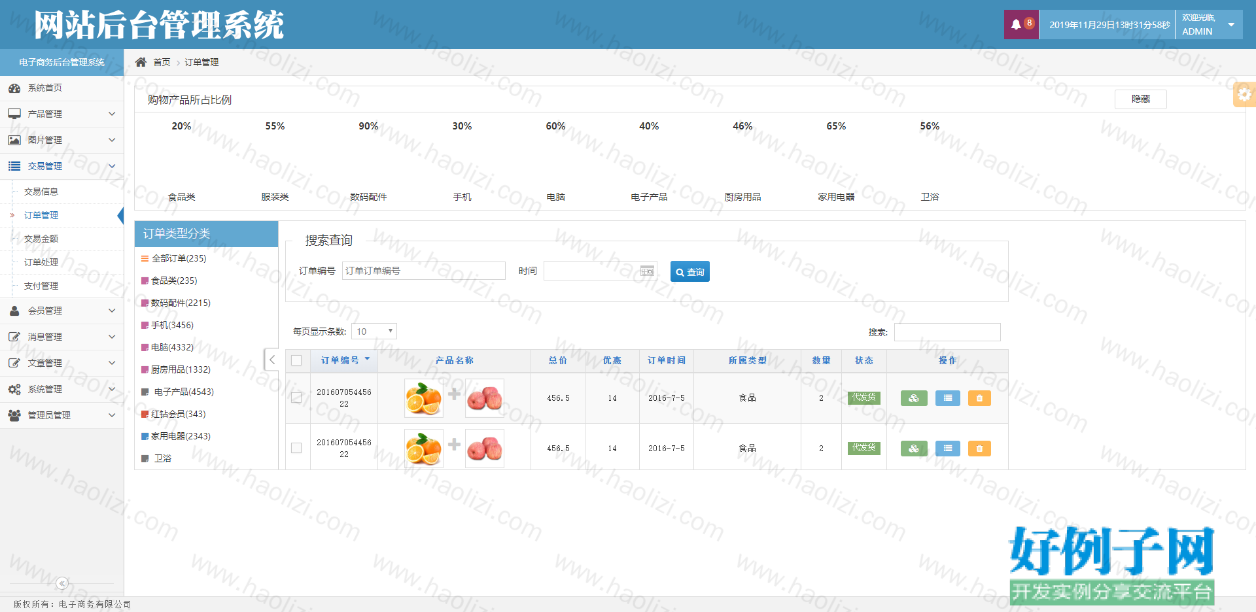Click green ship button in second order row
The image size is (1256, 612).
914,449
